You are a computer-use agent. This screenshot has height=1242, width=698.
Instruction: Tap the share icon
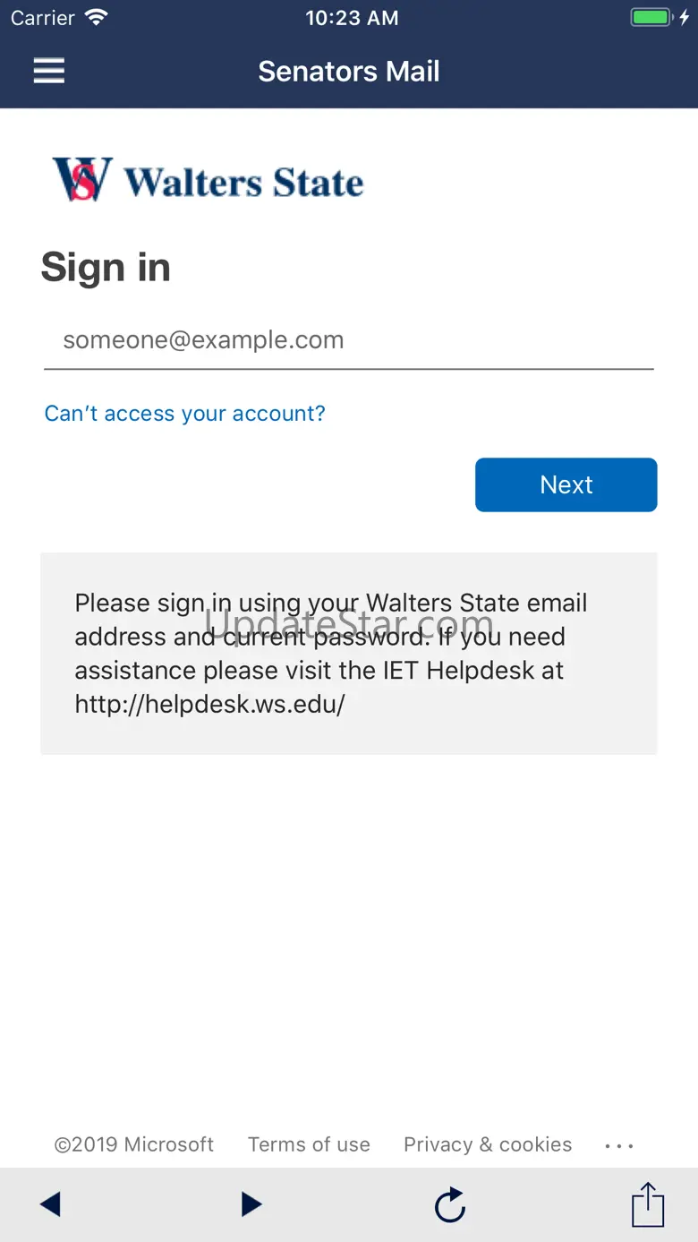[648, 1204]
